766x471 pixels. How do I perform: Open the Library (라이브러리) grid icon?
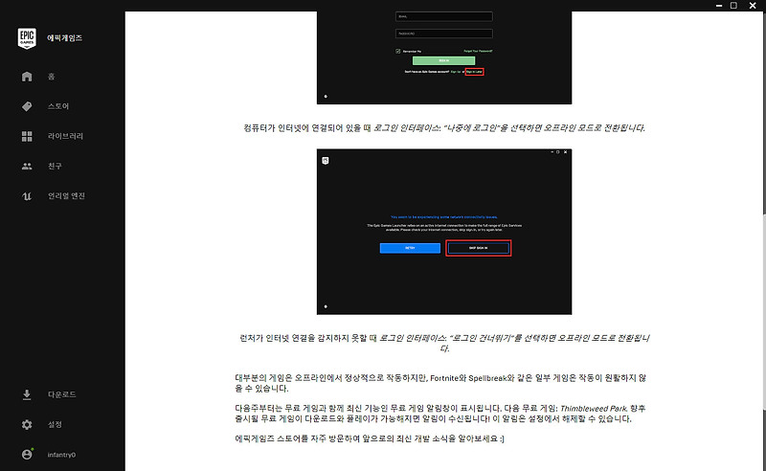point(27,136)
